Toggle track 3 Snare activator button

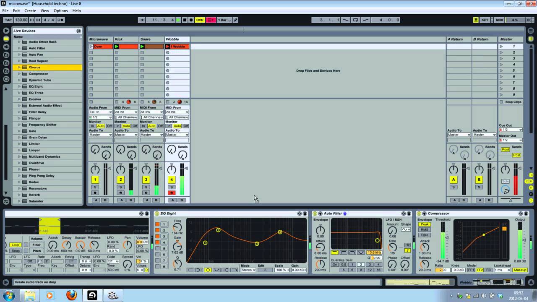146,180
